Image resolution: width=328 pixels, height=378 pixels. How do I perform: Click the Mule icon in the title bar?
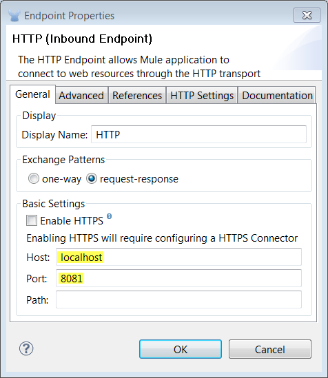click(14, 15)
